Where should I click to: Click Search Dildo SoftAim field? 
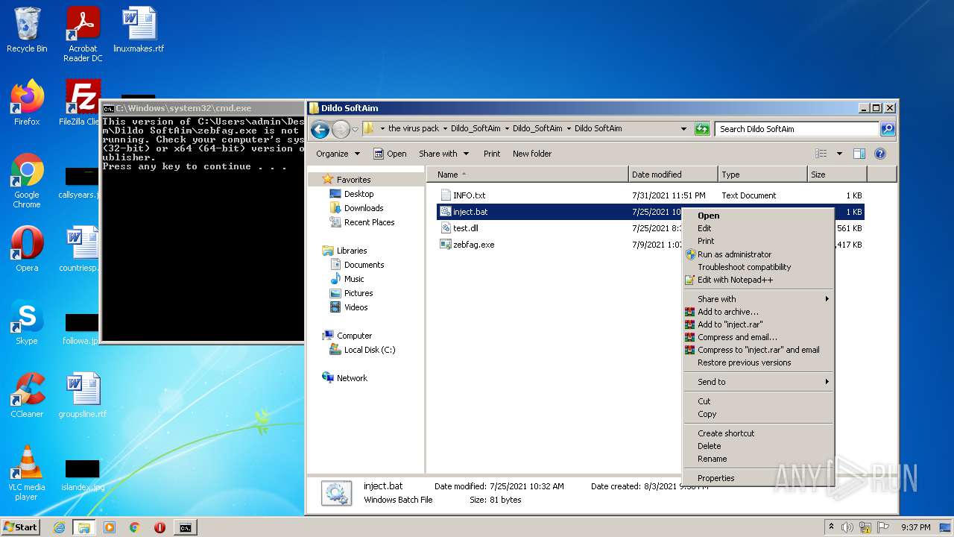point(797,129)
